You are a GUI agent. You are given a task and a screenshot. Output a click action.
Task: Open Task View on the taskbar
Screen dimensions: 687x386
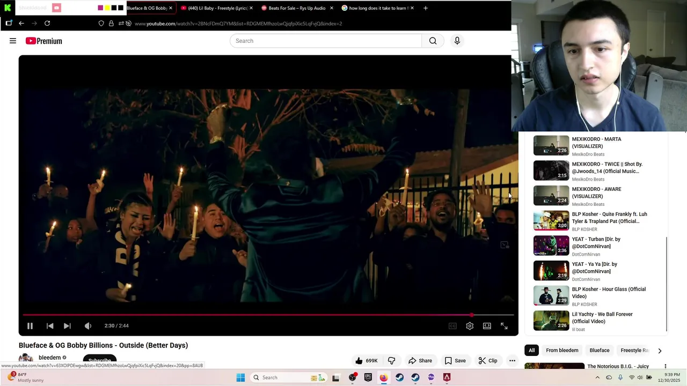335,377
